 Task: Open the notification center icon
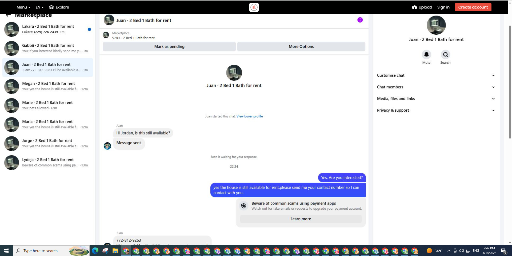coord(503,251)
